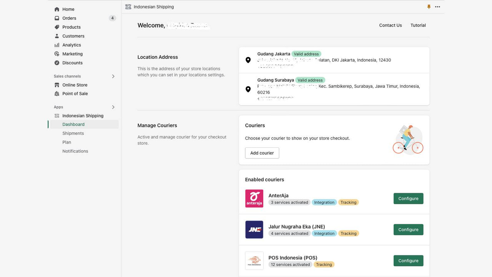This screenshot has width=492, height=277.
Task: Open the three-dot more actions menu
Action: tap(437, 7)
